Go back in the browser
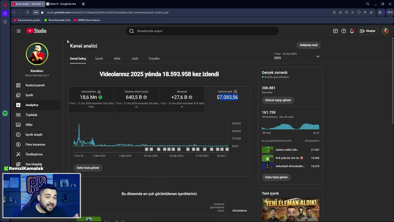 [14, 12]
